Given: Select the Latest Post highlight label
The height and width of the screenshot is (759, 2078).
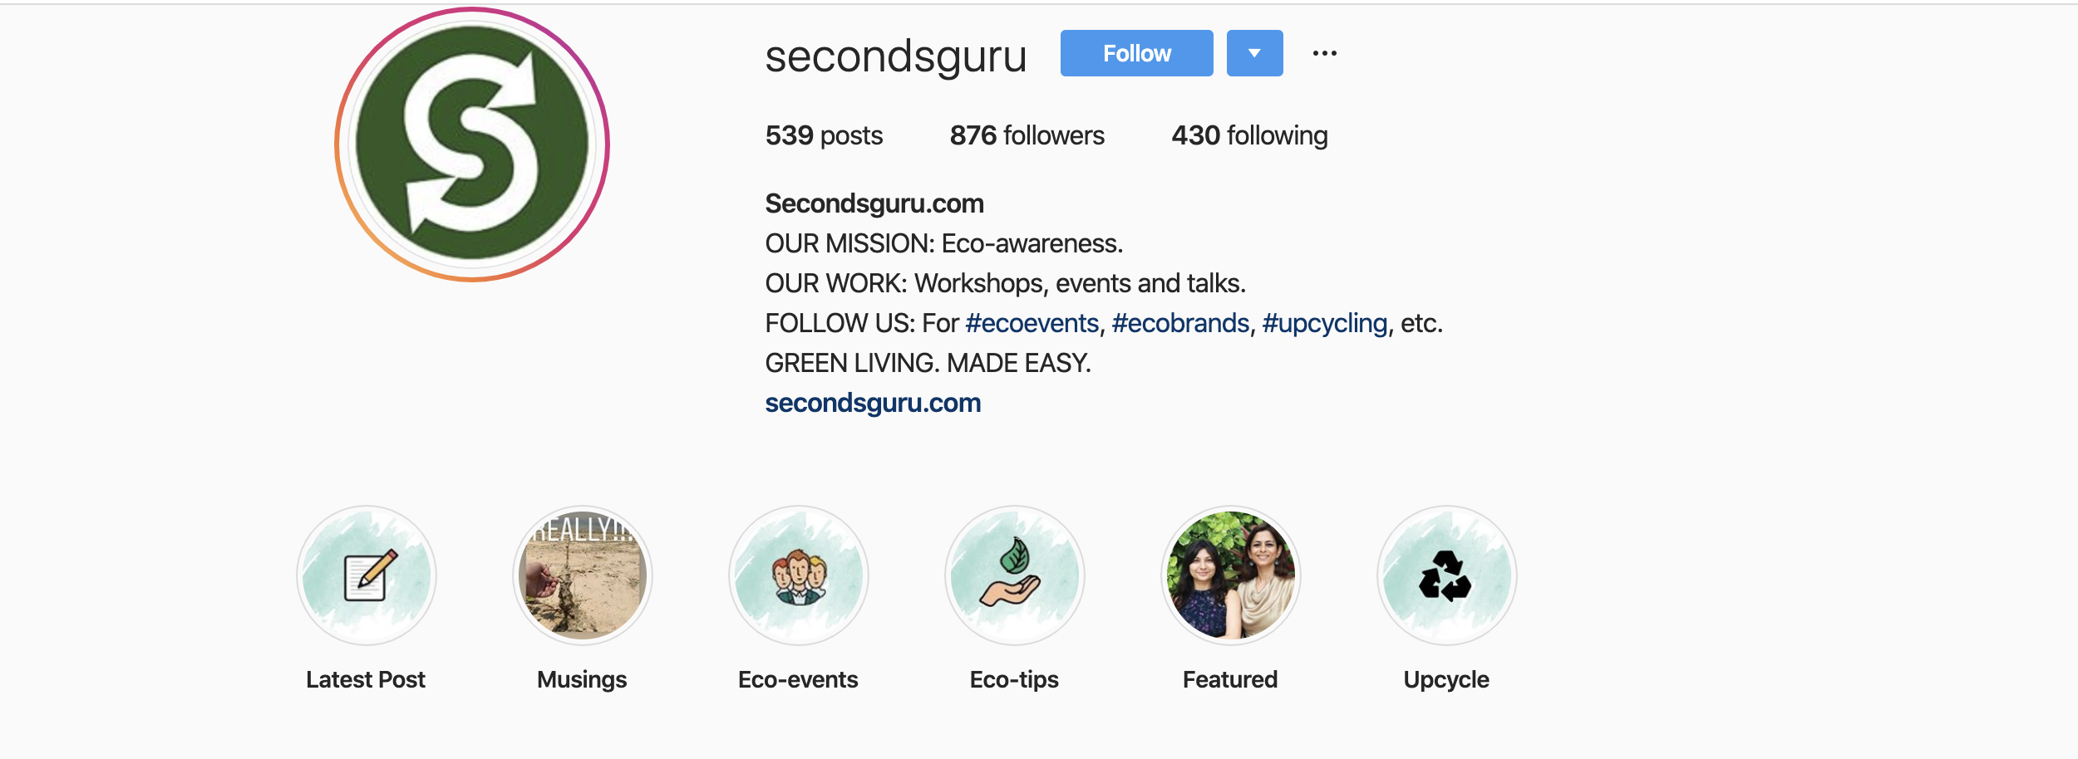Looking at the screenshot, I should [366, 679].
